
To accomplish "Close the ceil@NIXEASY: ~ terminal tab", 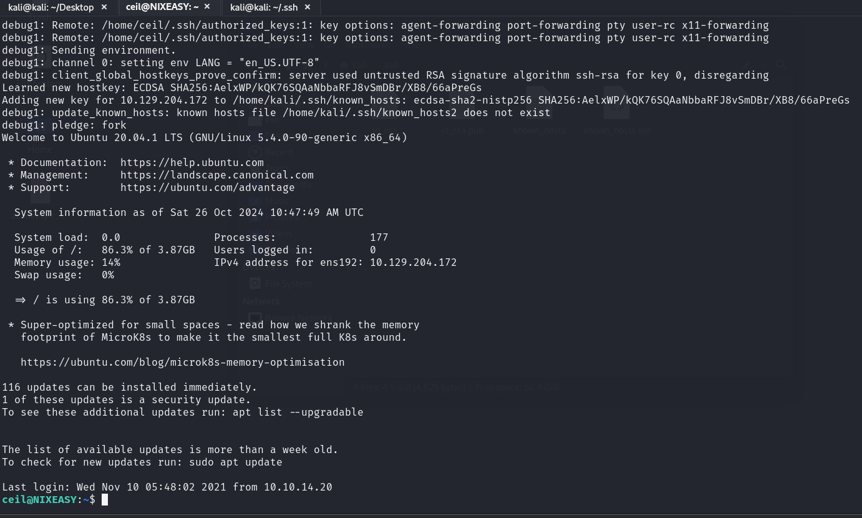I will [206, 7].
